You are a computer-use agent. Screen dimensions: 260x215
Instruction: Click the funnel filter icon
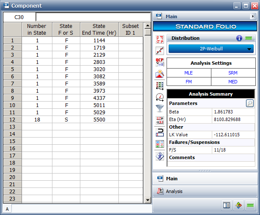(160, 108)
